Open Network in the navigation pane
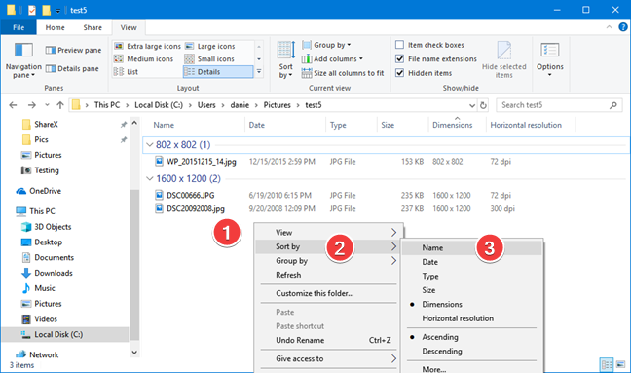 37,354
